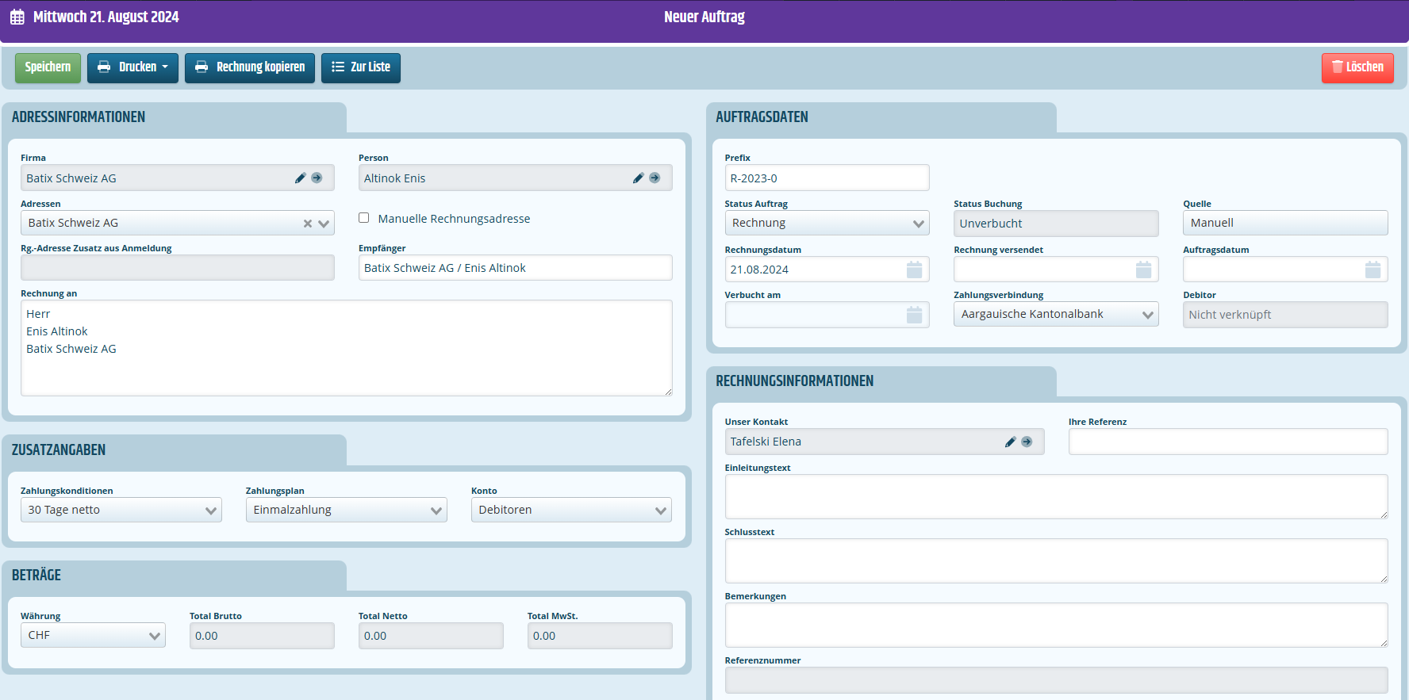This screenshot has height=700, width=1409.
Task: Click the red Löschen button
Action: click(1357, 67)
